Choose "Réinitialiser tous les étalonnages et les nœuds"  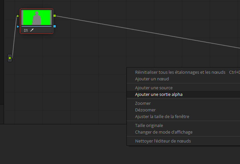click(180, 72)
